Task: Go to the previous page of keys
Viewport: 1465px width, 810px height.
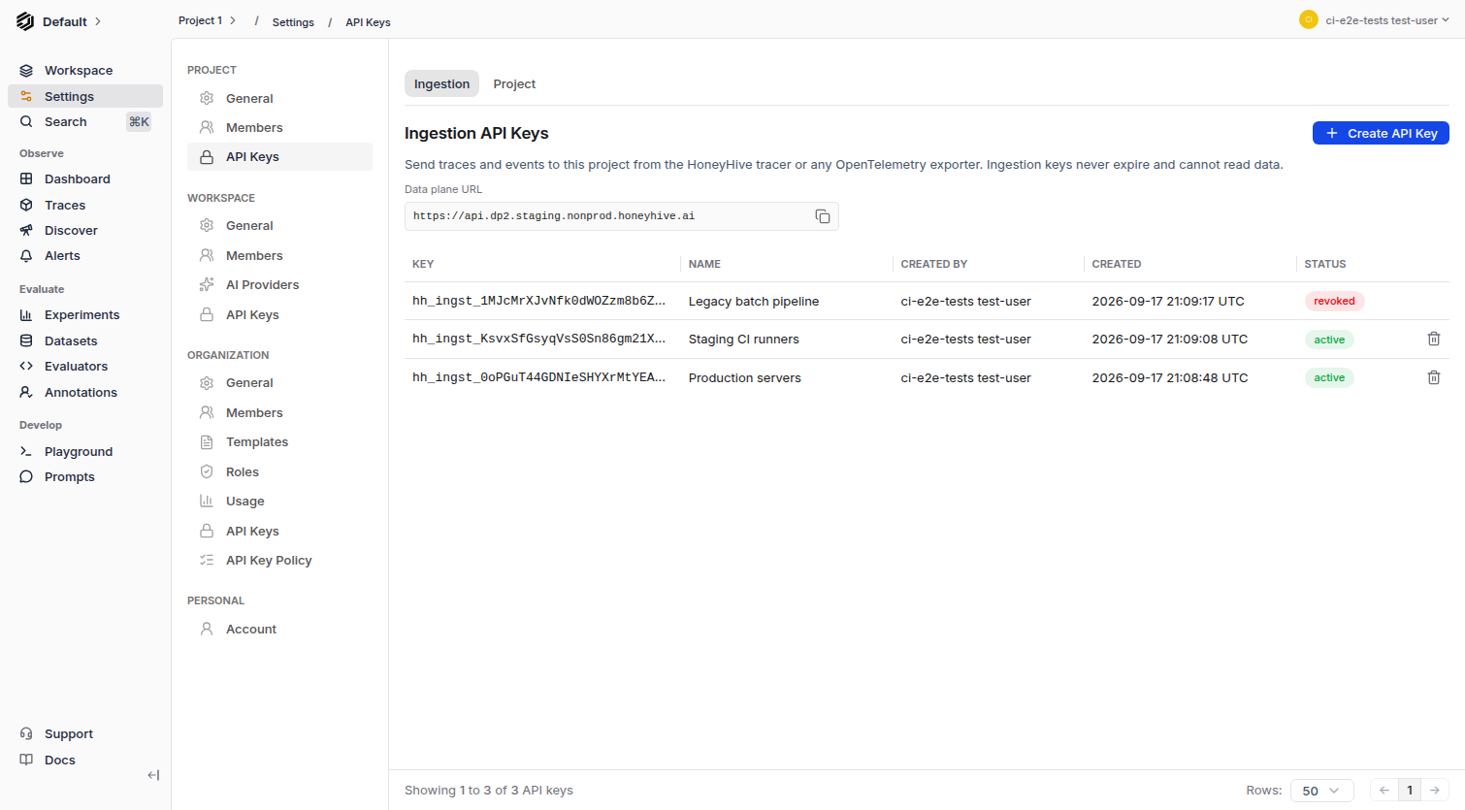Action: 1384,791
